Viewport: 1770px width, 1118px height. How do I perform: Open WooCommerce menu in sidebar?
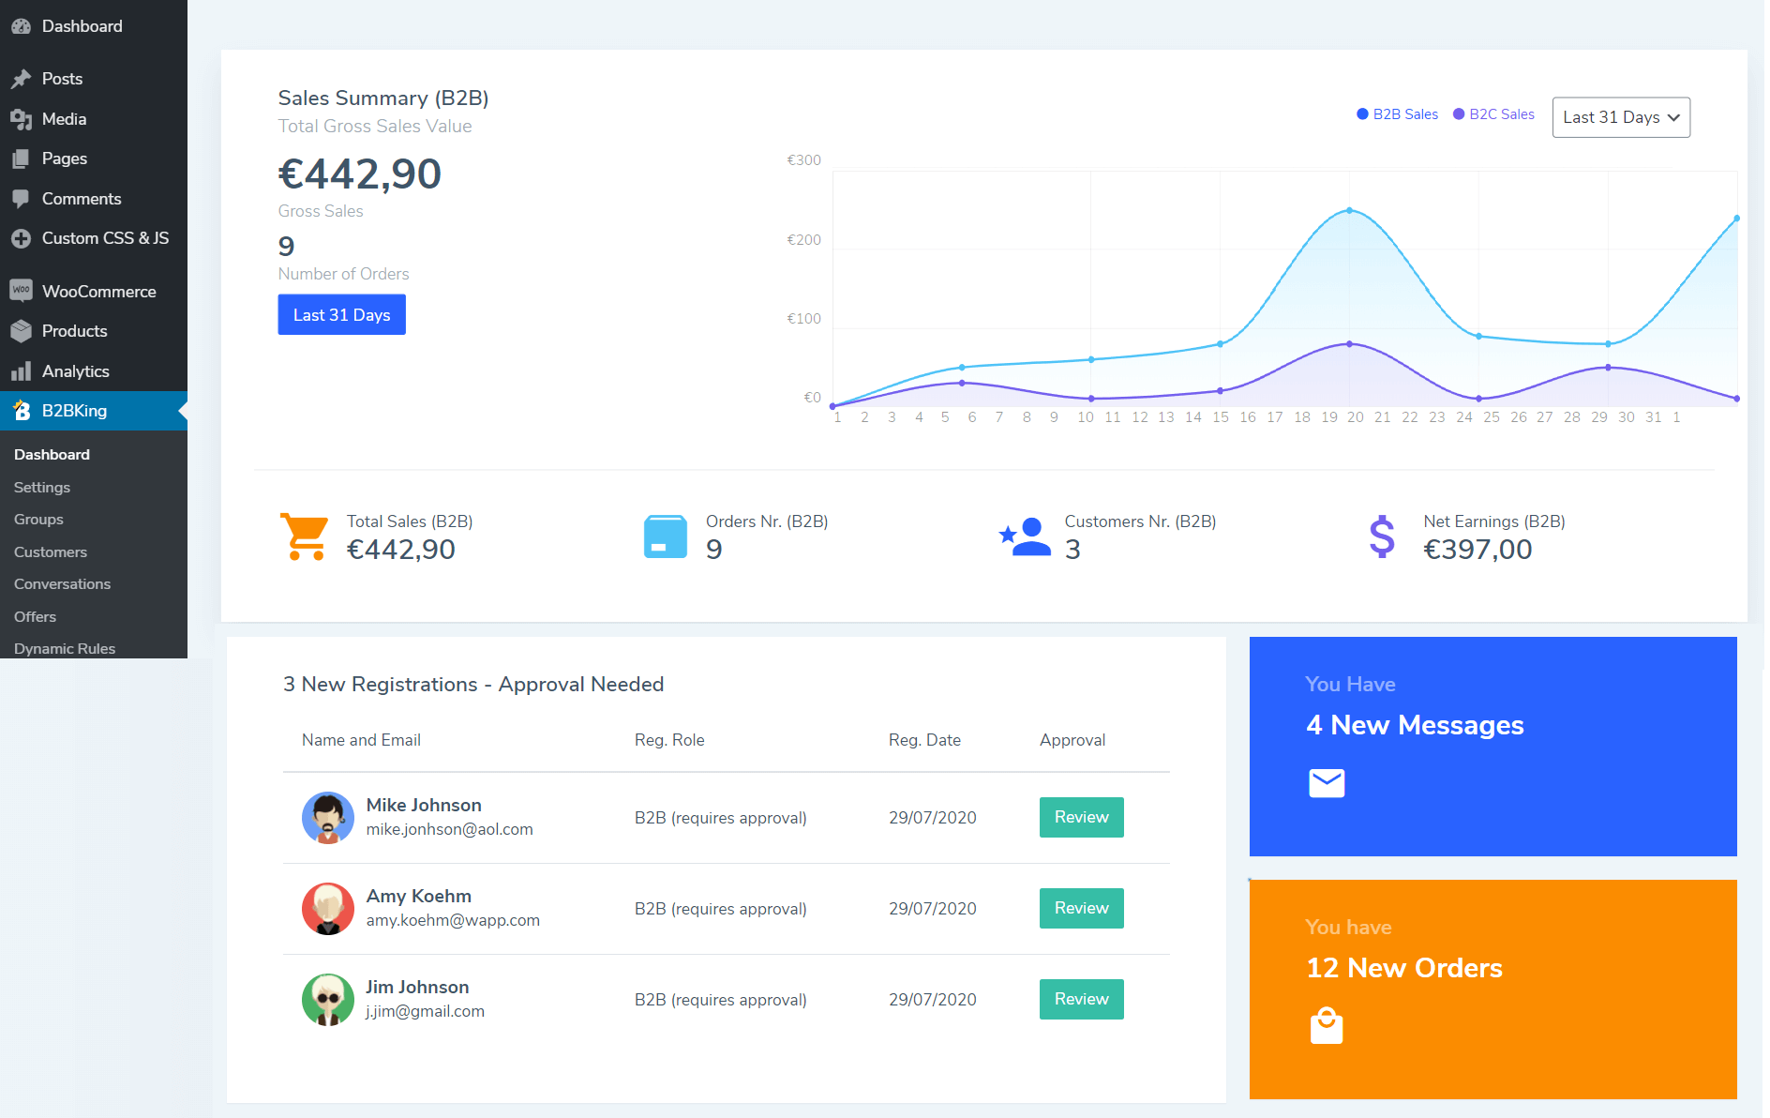(98, 292)
